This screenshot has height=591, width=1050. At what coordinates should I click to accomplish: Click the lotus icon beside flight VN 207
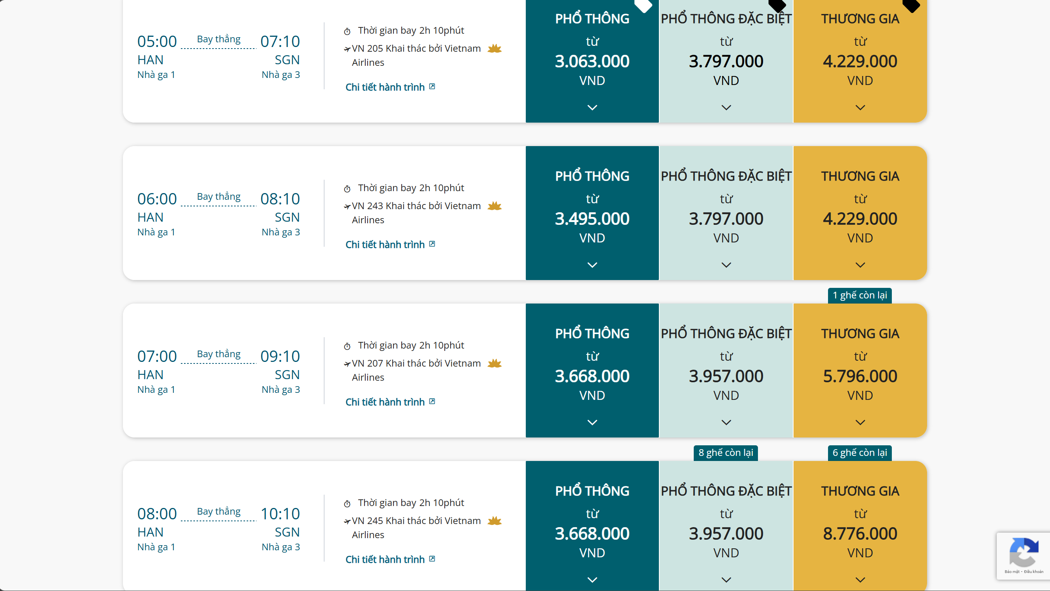494,363
